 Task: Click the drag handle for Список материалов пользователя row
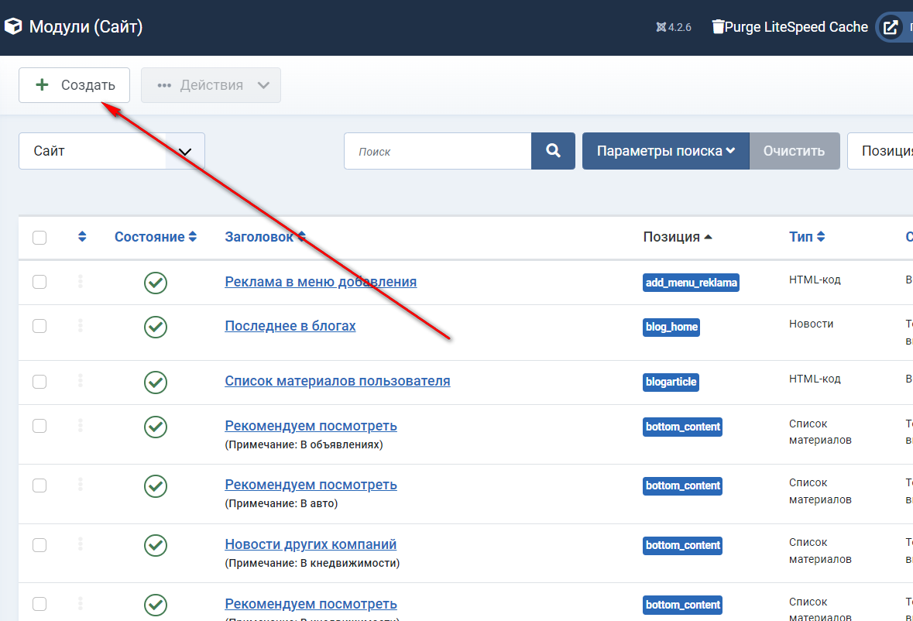[x=81, y=381]
